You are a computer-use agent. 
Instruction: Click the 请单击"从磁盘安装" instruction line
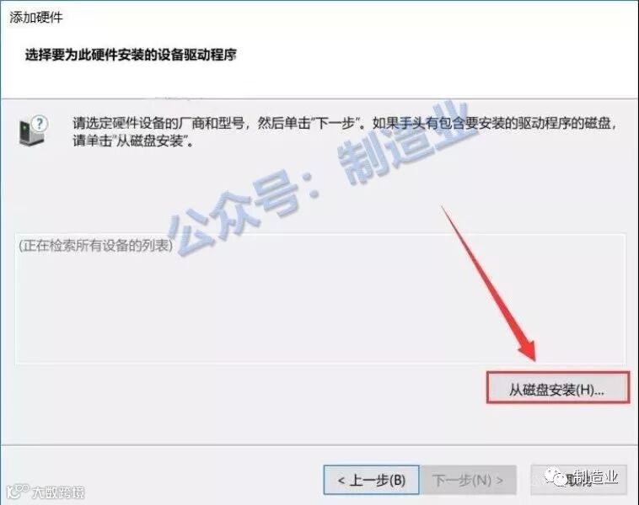click(133, 141)
